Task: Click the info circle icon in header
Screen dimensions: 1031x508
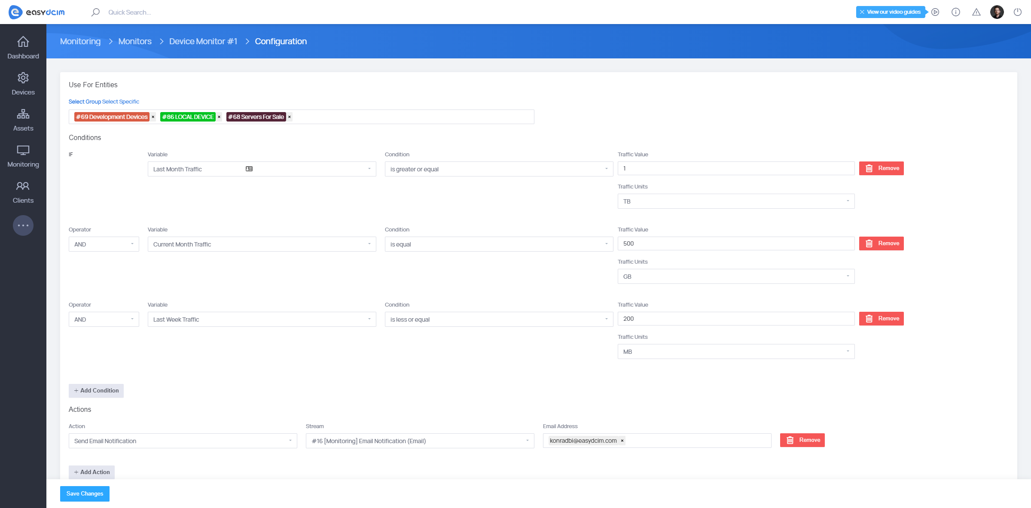Action: coord(956,12)
